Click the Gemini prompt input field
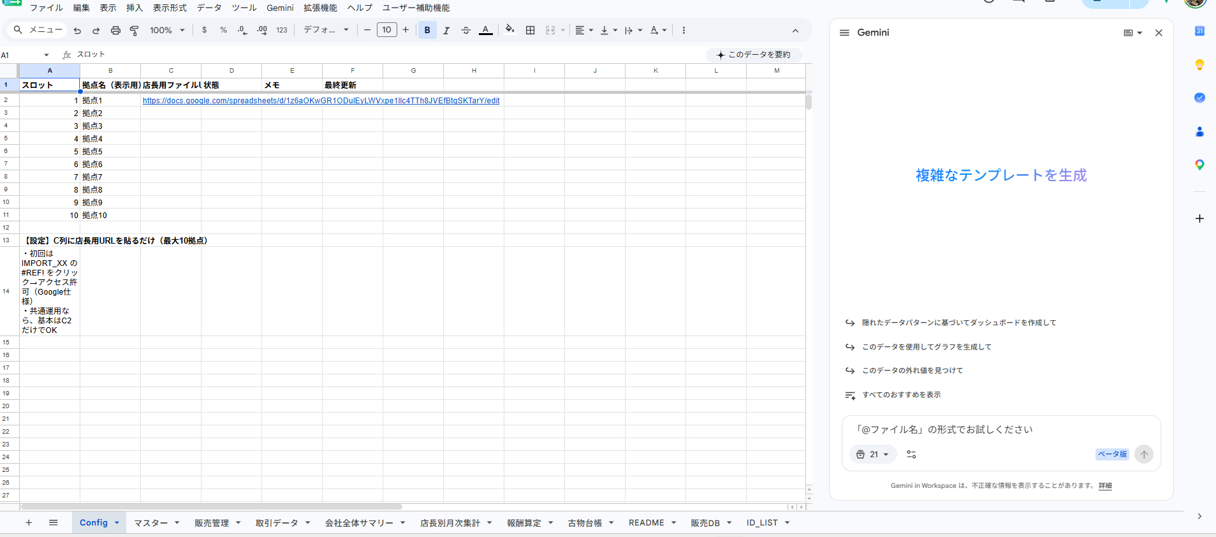The height and width of the screenshot is (537, 1216). pos(1001,430)
